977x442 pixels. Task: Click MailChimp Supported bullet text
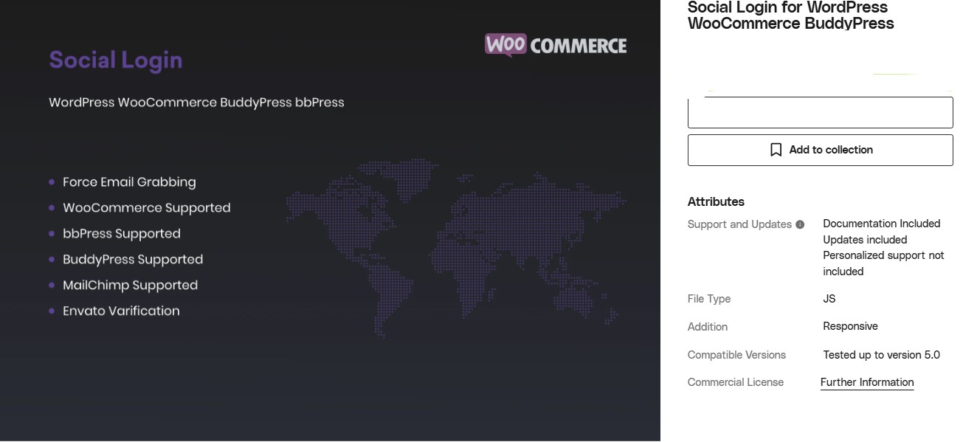pos(131,286)
